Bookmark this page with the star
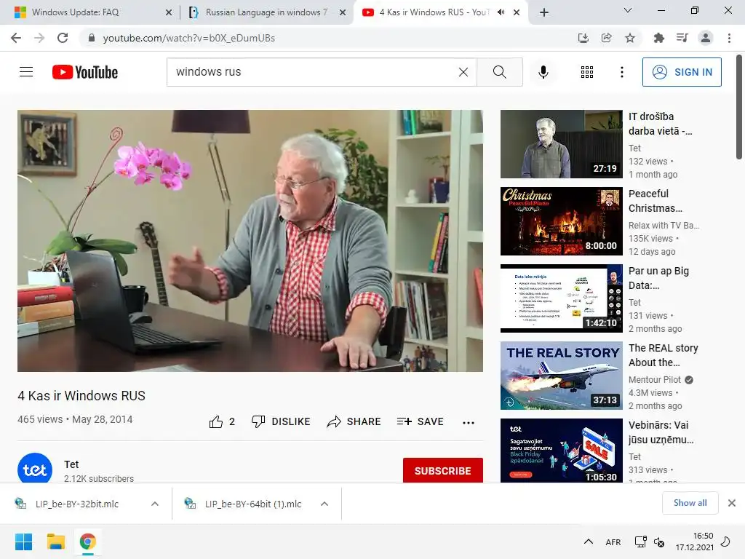Screen dimensions: 745x559 [630, 38]
